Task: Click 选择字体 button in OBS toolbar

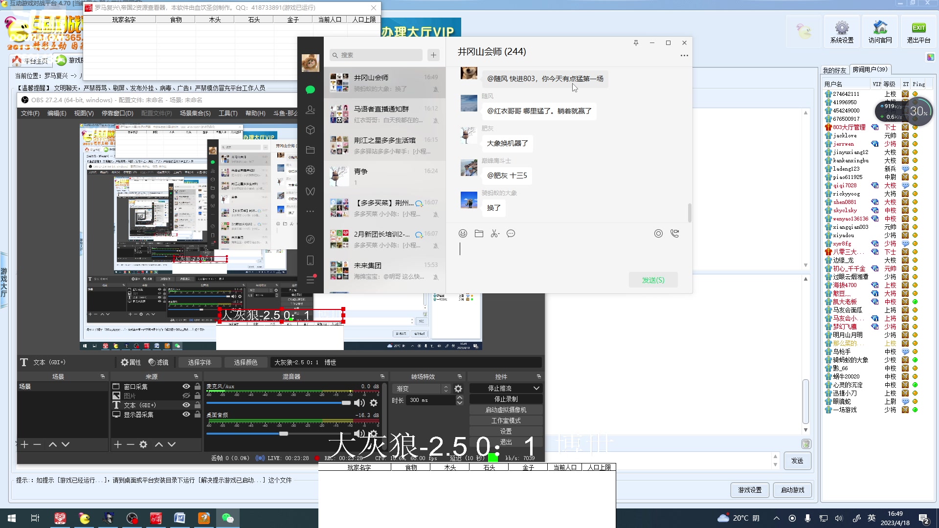Action: click(x=200, y=362)
